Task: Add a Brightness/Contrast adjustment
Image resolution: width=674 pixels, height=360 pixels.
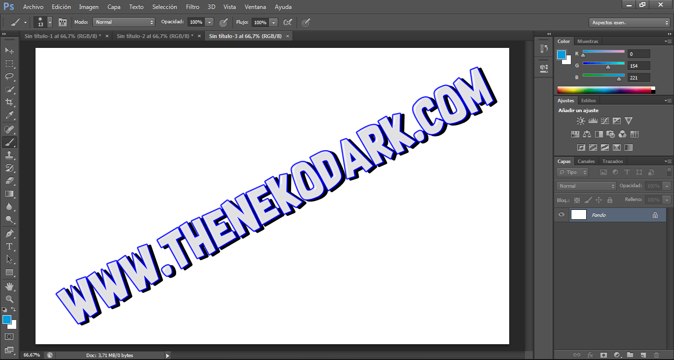Action: [581, 120]
